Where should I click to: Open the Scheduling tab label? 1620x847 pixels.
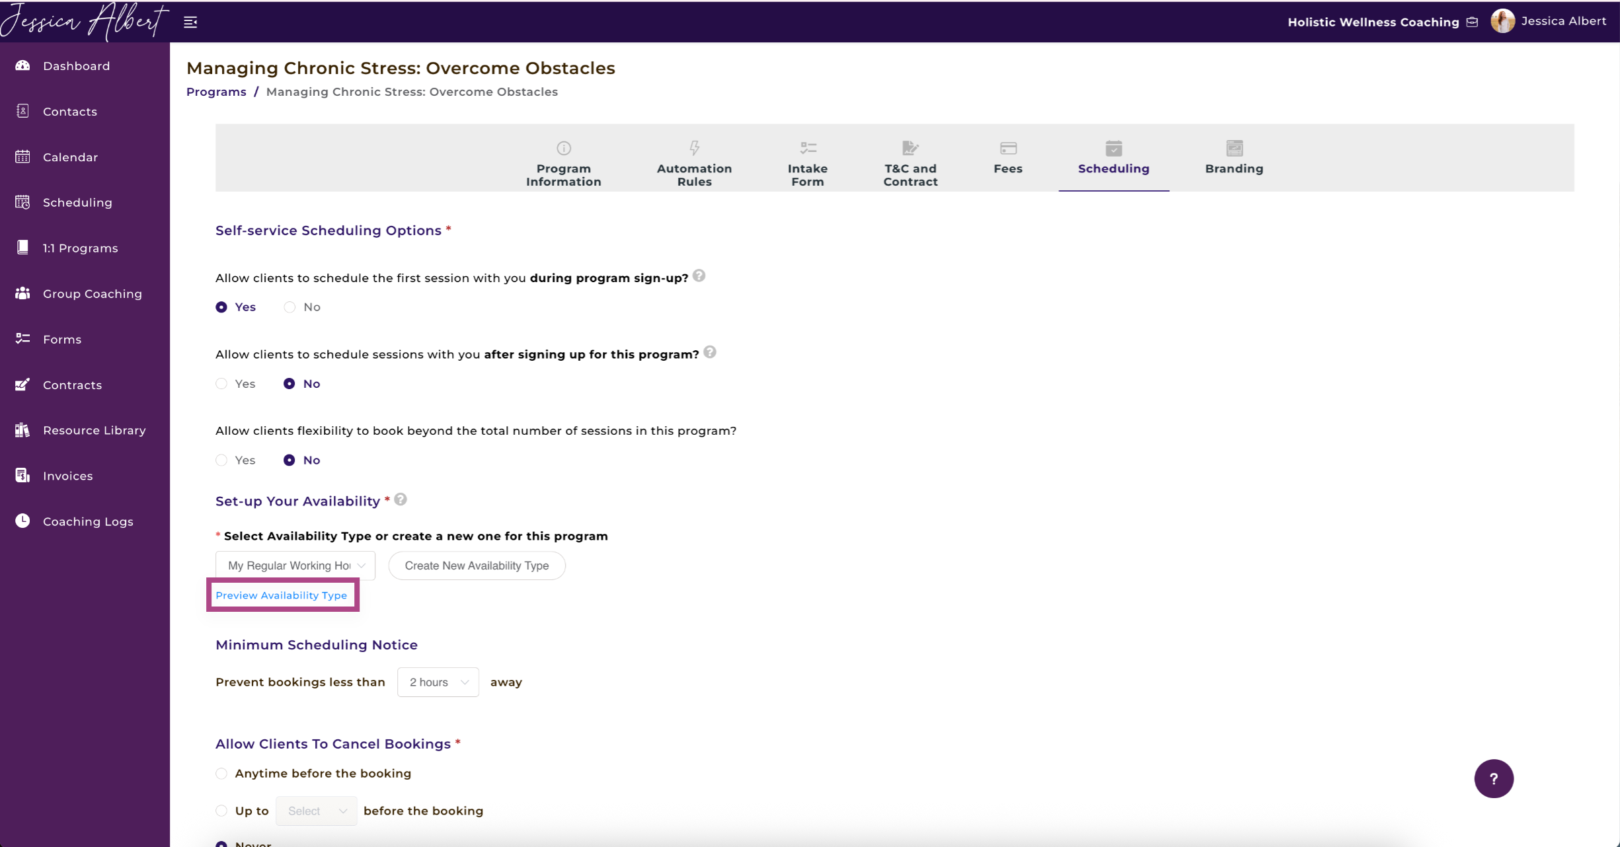coord(1114,168)
